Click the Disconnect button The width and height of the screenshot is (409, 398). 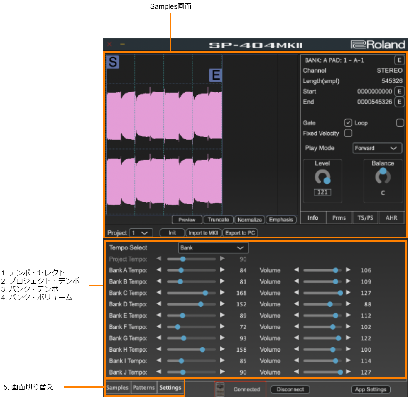(x=290, y=389)
